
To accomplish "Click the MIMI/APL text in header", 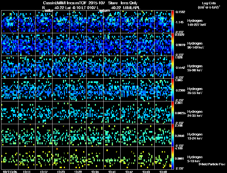I will coord(132,8).
